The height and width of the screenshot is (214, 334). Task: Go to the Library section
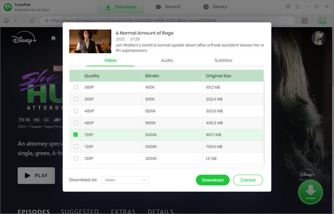pyautogui.click(x=215, y=7)
